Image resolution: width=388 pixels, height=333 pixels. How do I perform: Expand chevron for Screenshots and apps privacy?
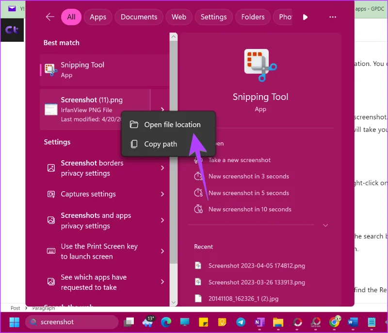[162, 220]
